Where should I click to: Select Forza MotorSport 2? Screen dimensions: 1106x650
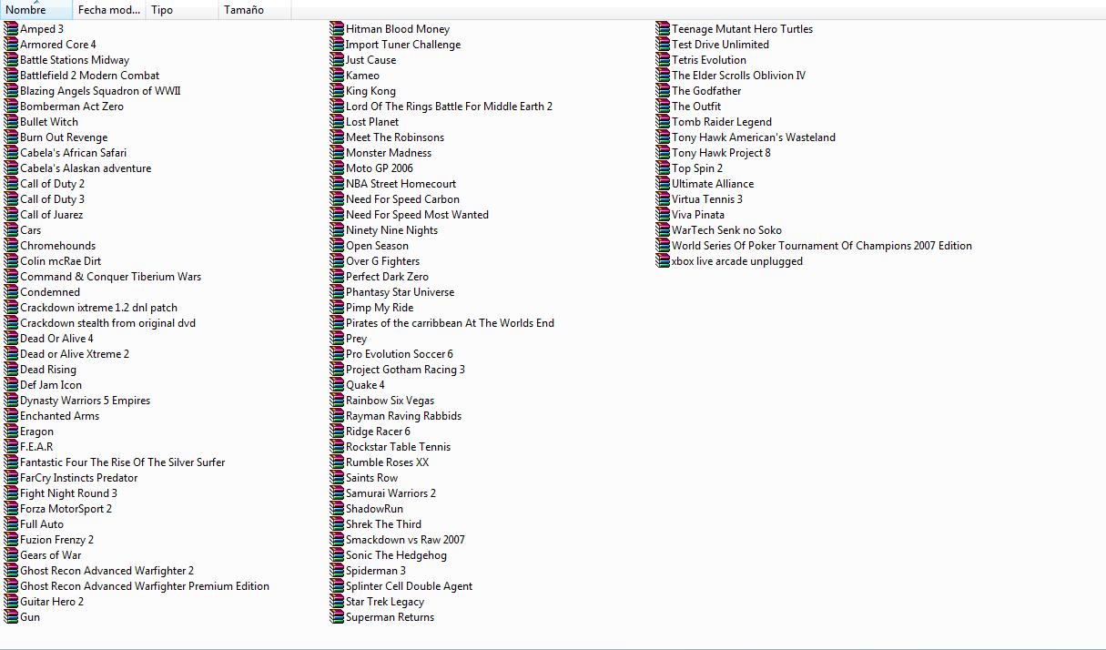point(66,509)
